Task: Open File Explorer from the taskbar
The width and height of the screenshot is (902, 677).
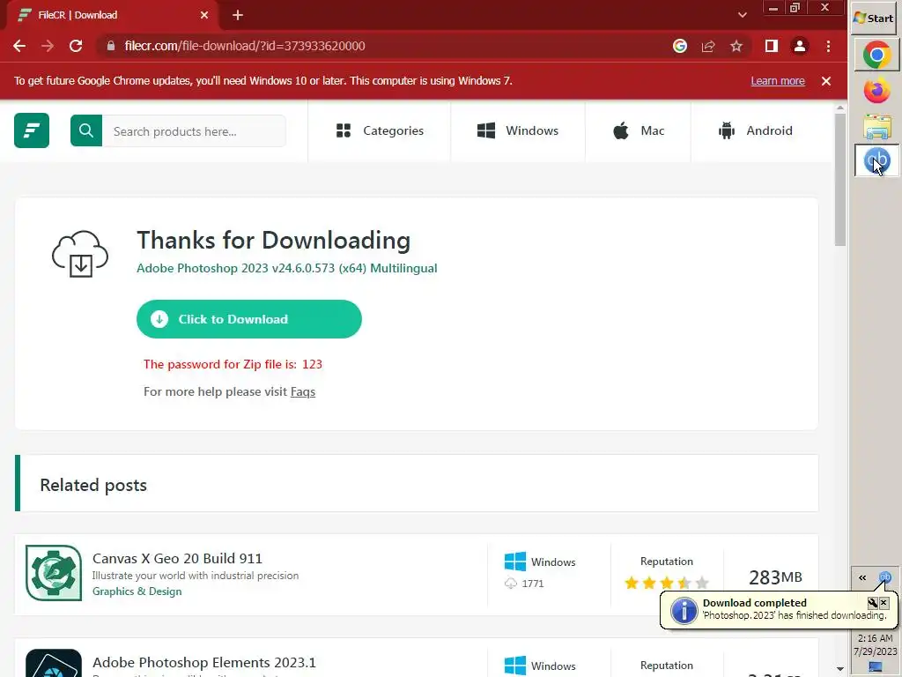Action: [876, 126]
